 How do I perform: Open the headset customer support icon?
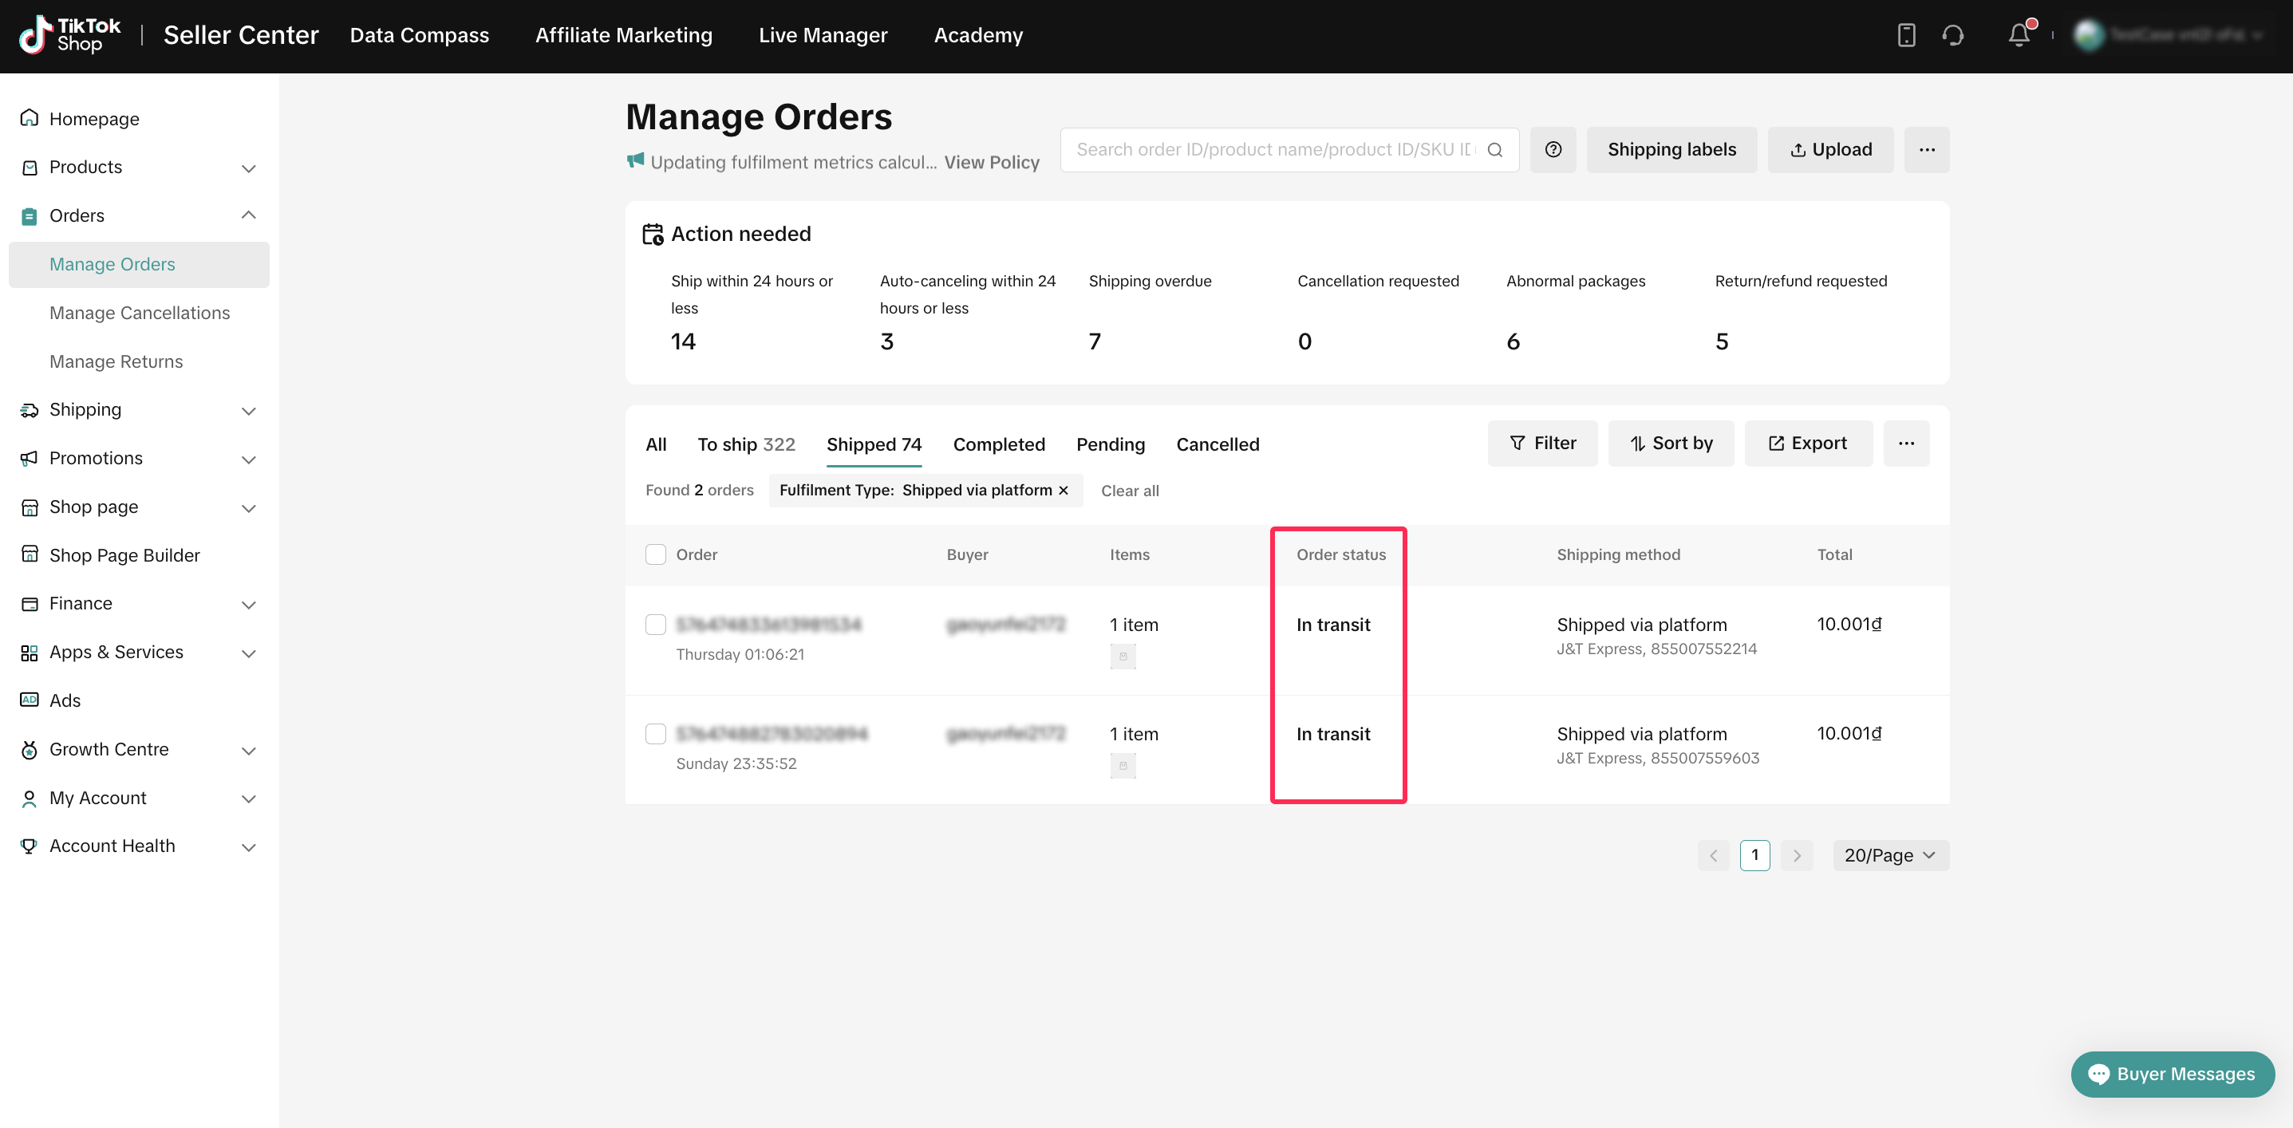point(1953,35)
